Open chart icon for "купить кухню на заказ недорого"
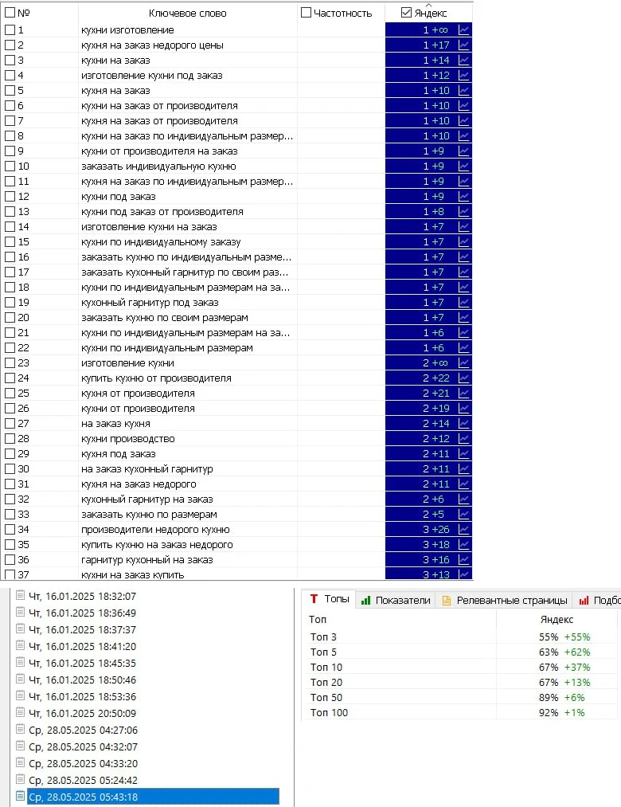Viewport: 621px width, 807px height. 463,545
